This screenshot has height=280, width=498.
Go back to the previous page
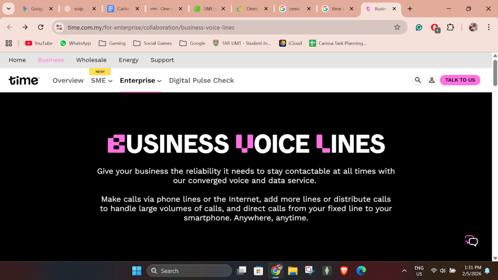[x=10, y=27]
